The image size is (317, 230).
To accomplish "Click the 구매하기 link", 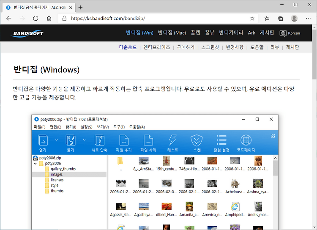I will pos(186,47).
